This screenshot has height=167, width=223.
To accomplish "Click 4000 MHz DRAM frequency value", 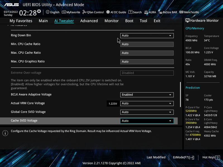I will tap(210, 64).
